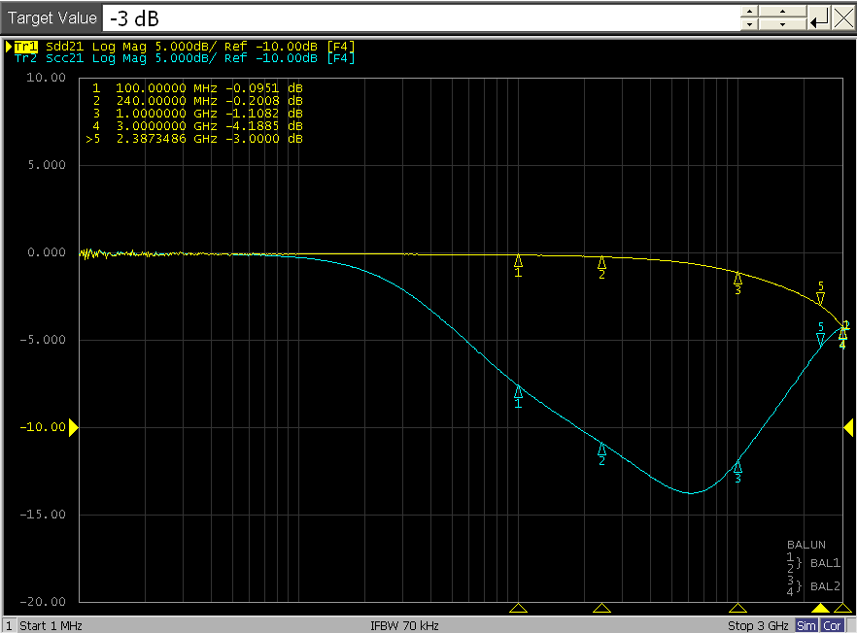Click the right reference level triangle indicator

[848, 427]
